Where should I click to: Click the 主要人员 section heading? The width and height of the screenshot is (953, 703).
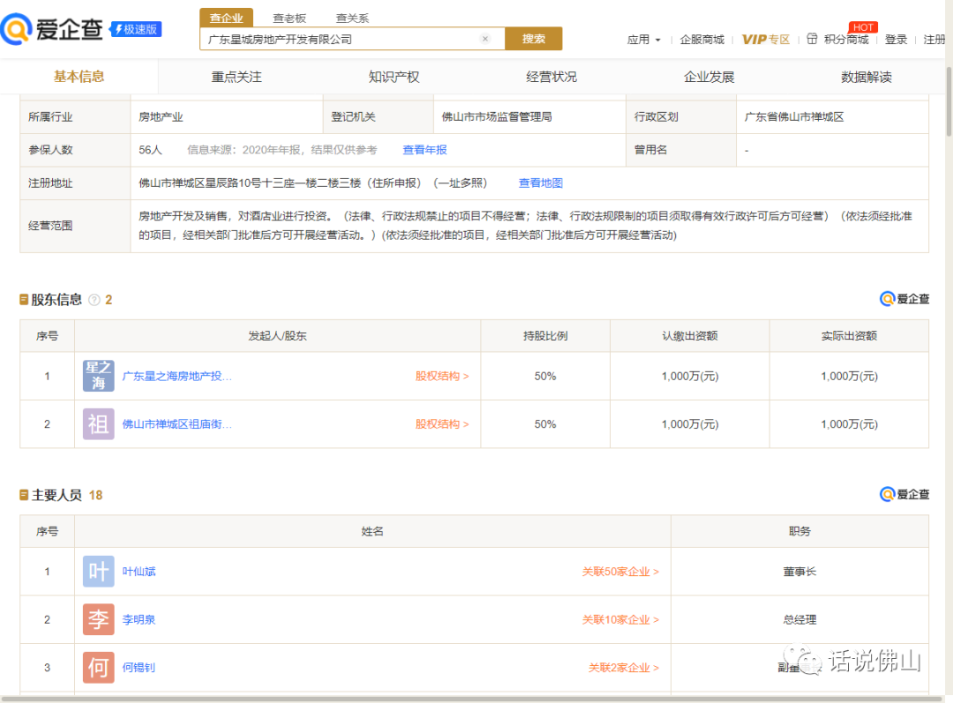pos(56,495)
